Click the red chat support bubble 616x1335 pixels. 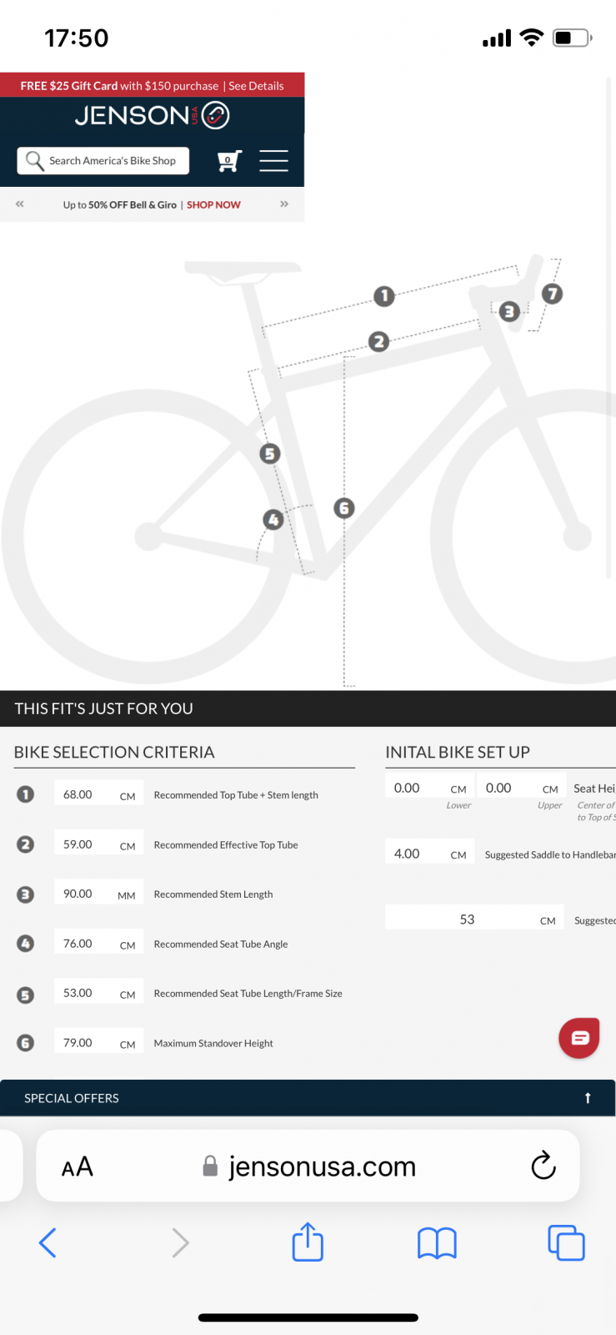pos(579,1038)
